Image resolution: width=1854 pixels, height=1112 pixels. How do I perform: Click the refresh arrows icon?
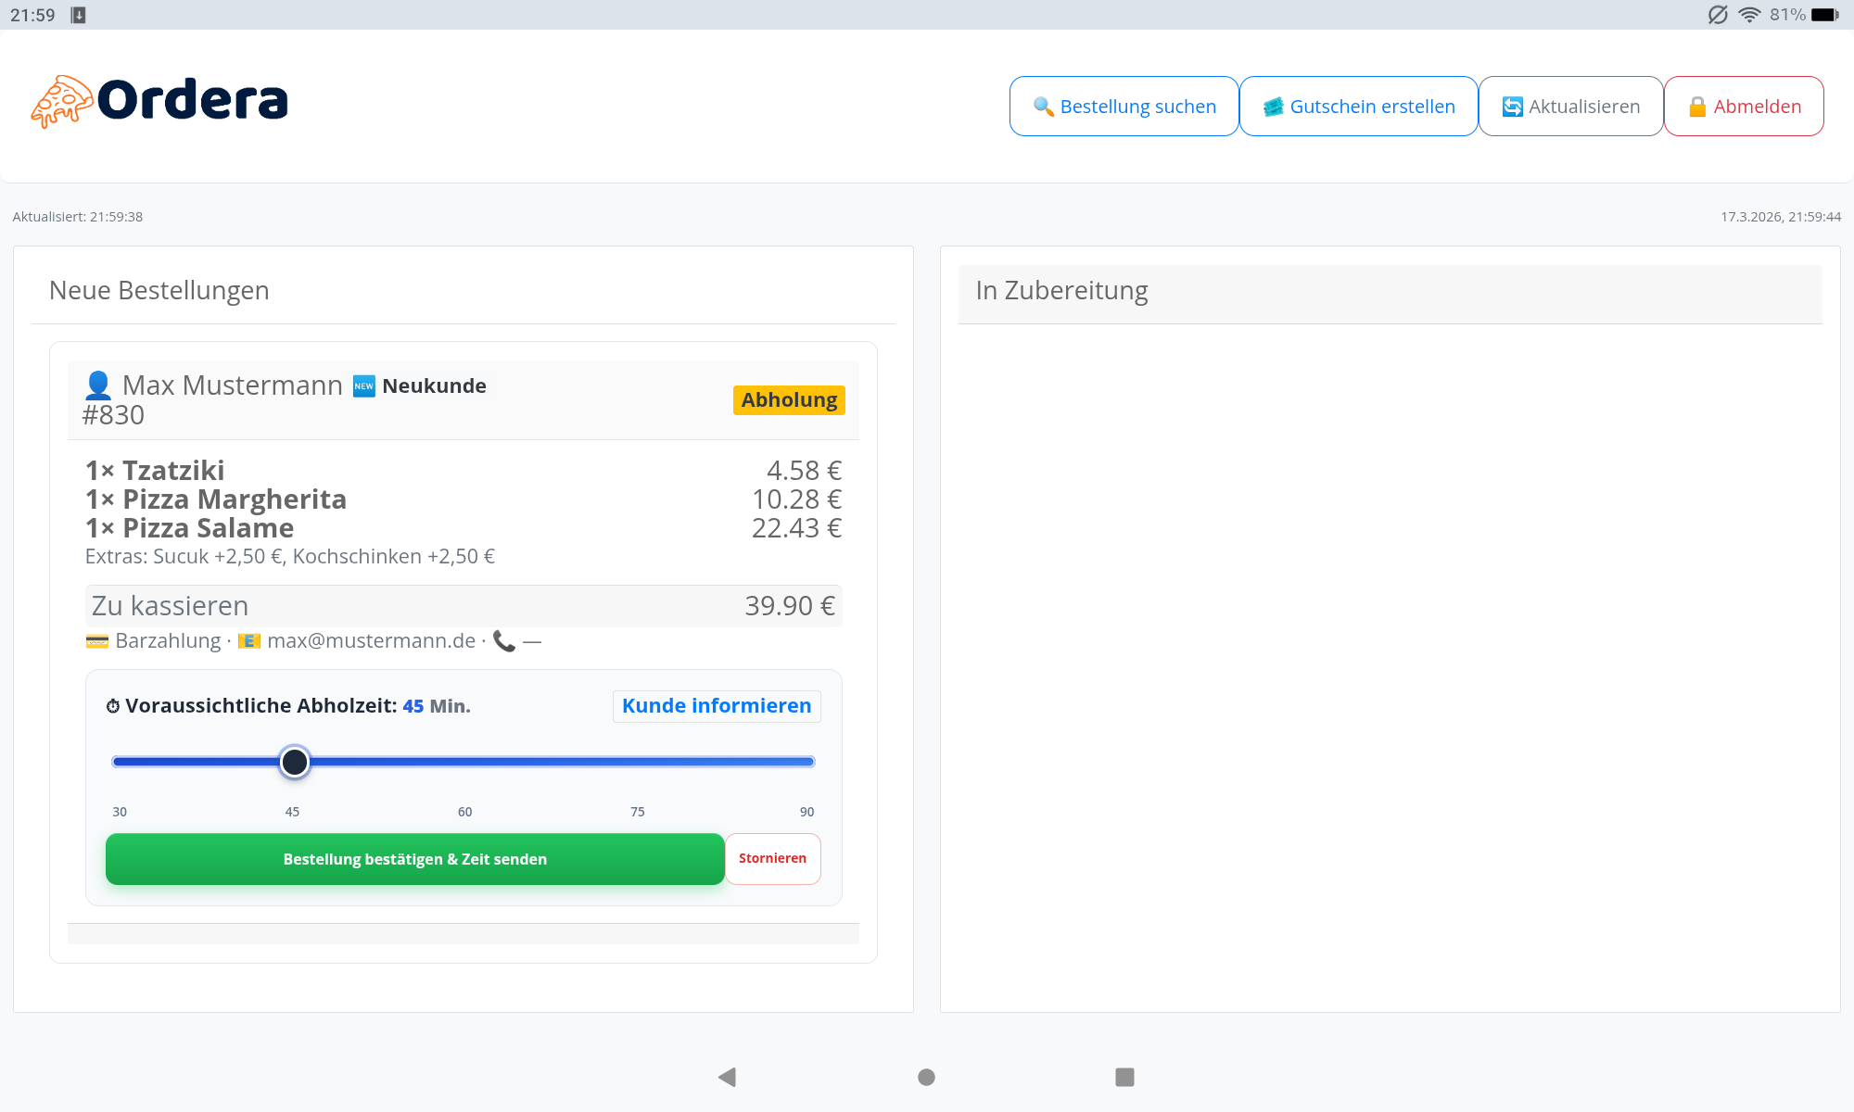pos(1512,107)
